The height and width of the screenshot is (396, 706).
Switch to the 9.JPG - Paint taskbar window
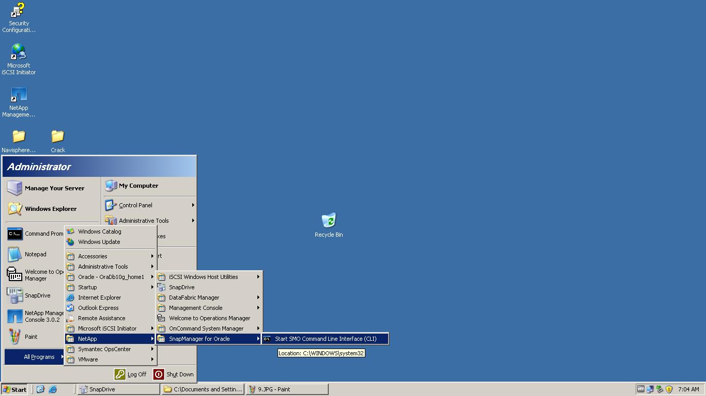(286, 389)
